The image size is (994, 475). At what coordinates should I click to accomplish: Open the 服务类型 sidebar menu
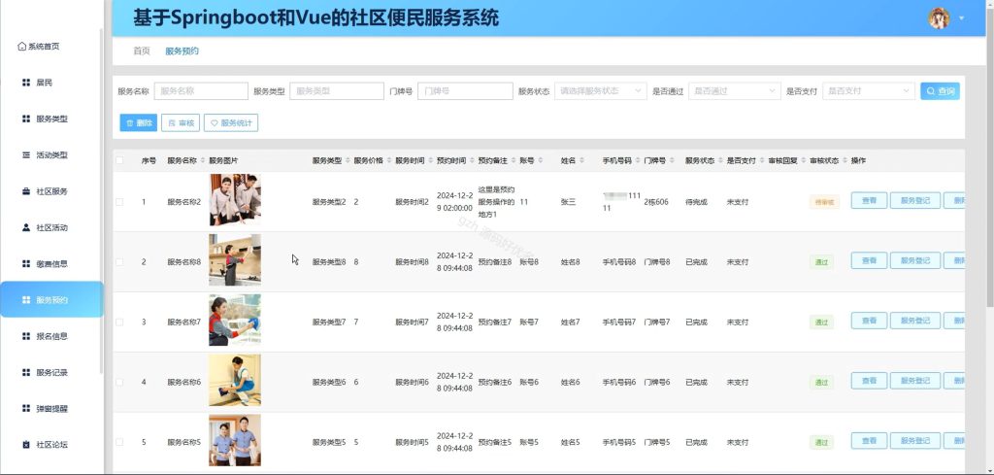point(45,119)
